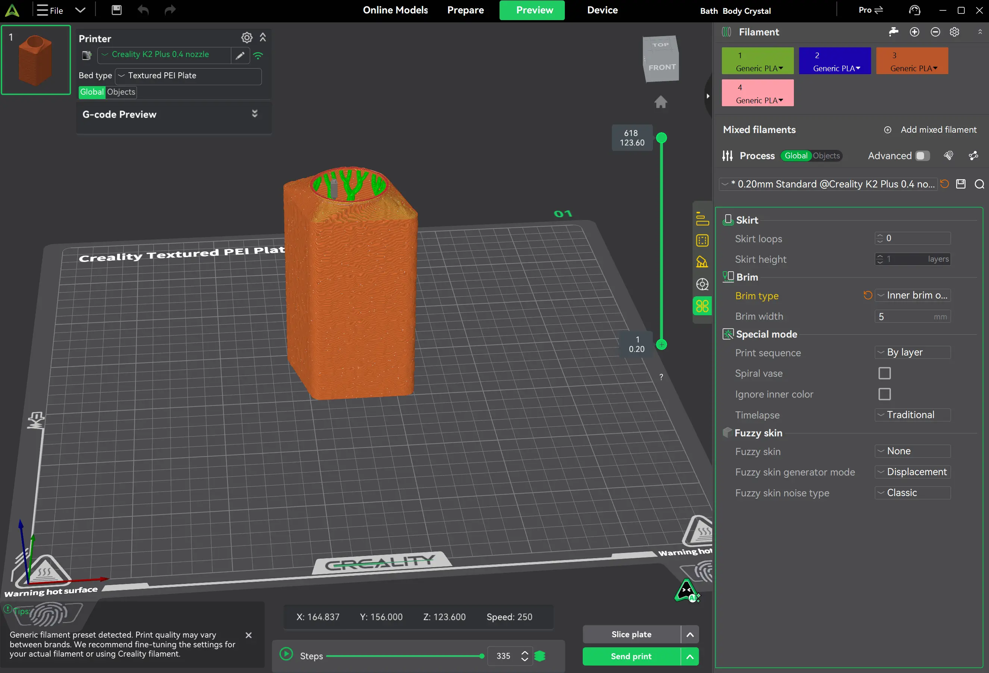This screenshot has width=989, height=673.
Task: Enable the Ignore inner color checkbox
Action: 884,394
